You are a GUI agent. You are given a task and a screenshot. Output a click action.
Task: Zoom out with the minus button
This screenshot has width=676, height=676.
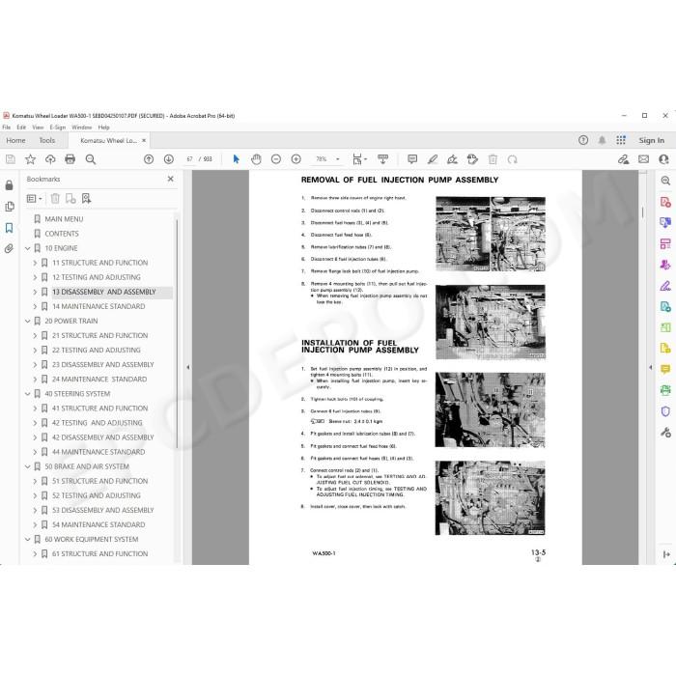point(276,159)
